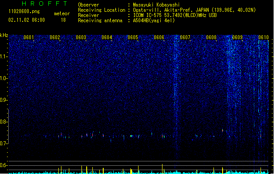The image size is (274, 174).
Task: Click the 0610 time marker
Action: click(x=264, y=37)
